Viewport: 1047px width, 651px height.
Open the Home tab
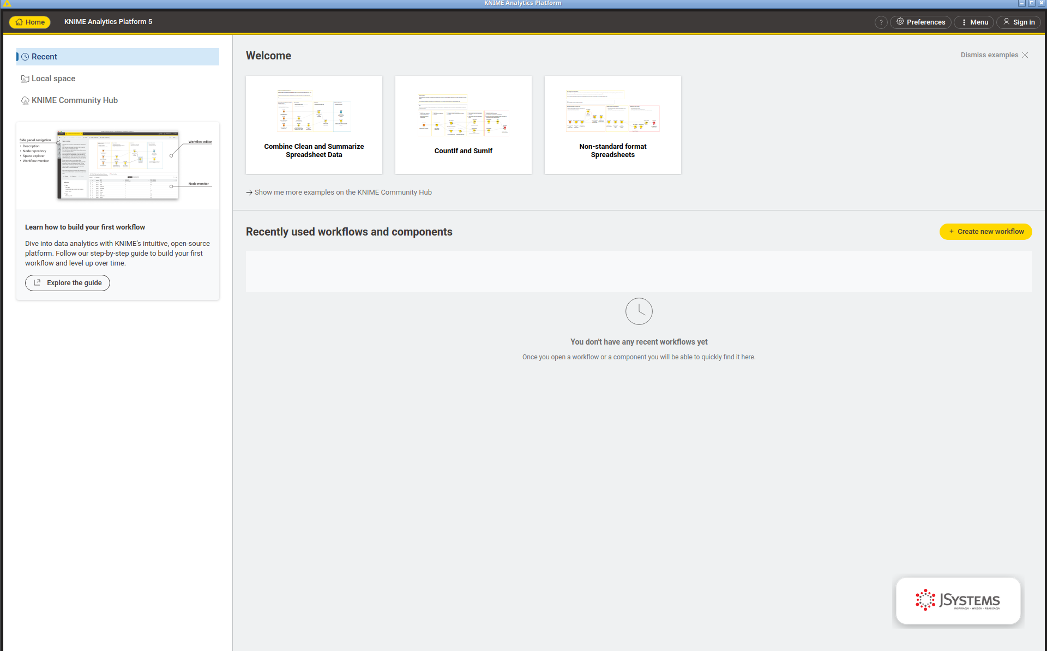(30, 22)
